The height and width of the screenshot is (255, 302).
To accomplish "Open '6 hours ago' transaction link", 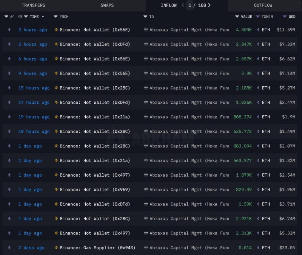I will point(33,59).
